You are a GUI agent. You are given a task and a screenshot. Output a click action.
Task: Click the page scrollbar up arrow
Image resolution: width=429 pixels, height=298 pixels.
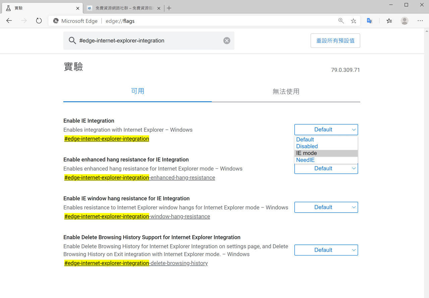coord(427,31)
